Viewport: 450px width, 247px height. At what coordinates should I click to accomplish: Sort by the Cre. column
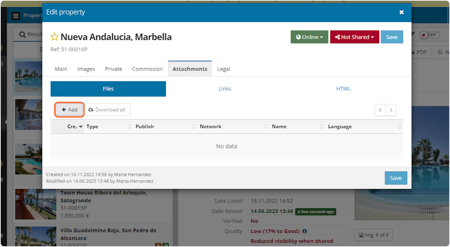75,127
